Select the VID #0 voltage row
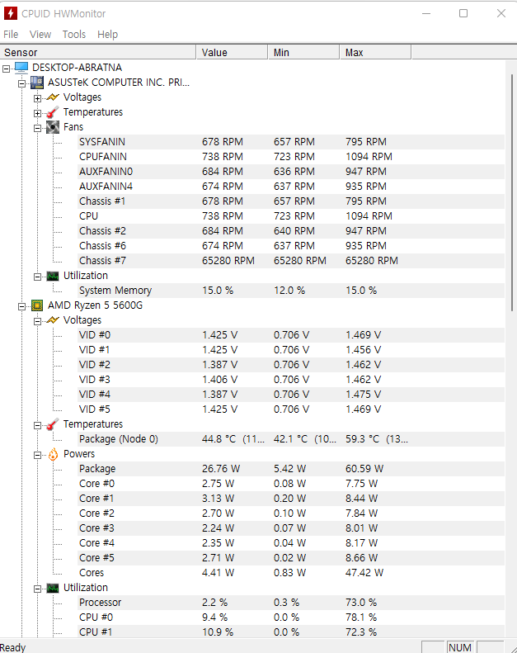This screenshot has height=653, width=517. (x=291, y=335)
